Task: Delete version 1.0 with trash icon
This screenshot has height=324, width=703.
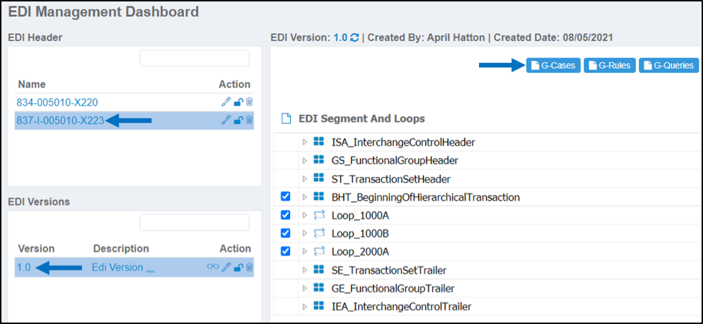Action: point(250,267)
